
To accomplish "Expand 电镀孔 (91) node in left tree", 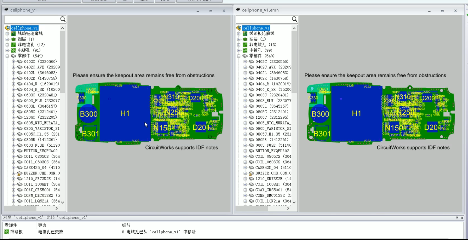I will [7, 50].
